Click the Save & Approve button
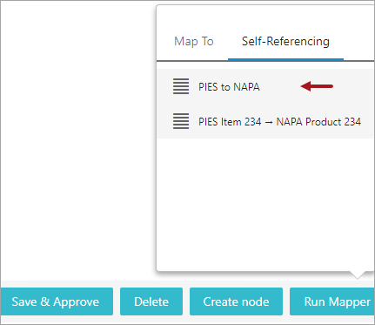375x325 pixels. coord(56,301)
